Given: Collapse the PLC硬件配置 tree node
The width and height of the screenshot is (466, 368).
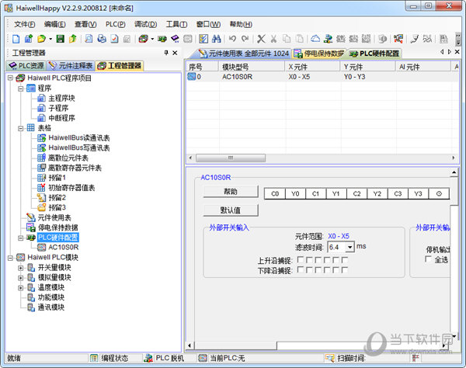Looking at the screenshot, I should pyautogui.click(x=20, y=238).
